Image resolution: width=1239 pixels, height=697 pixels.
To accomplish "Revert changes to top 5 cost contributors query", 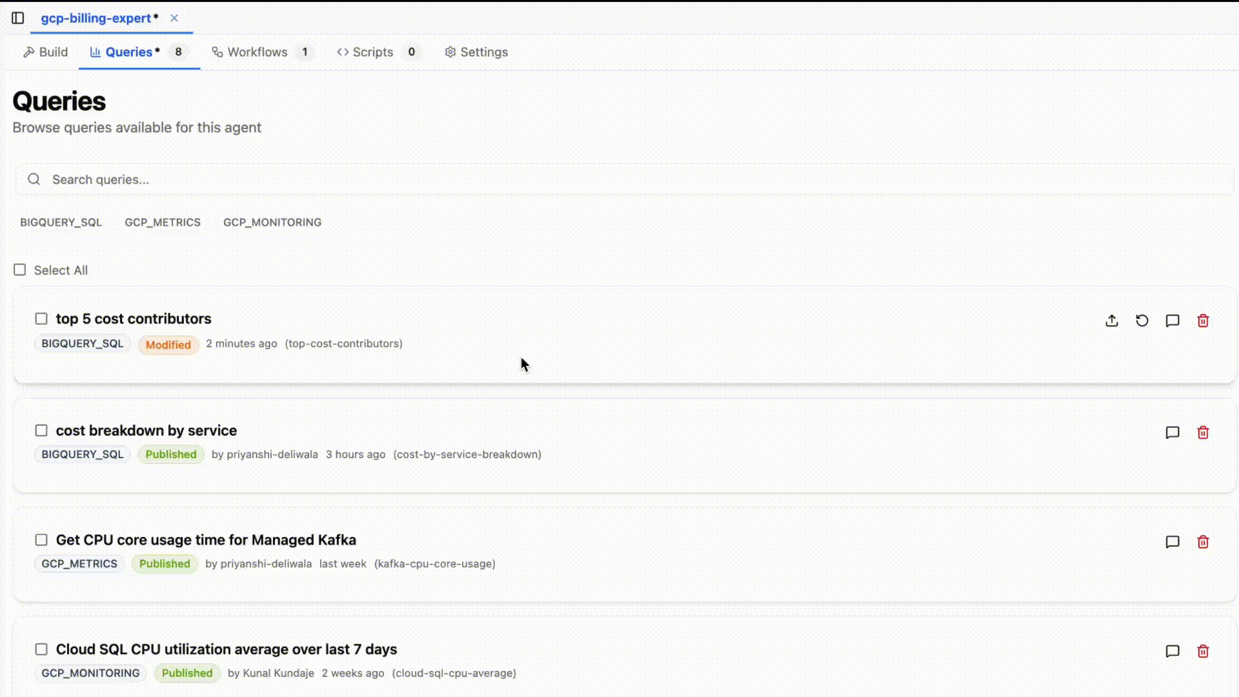I will [x=1142, y=320].
